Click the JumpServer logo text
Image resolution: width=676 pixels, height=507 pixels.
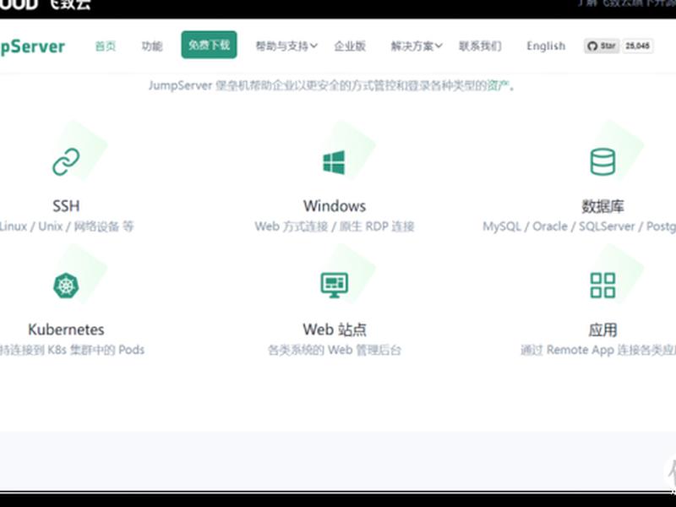pos(32,46)
